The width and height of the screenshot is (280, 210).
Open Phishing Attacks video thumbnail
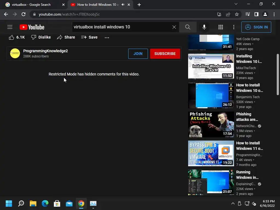[x=211, y=124]
